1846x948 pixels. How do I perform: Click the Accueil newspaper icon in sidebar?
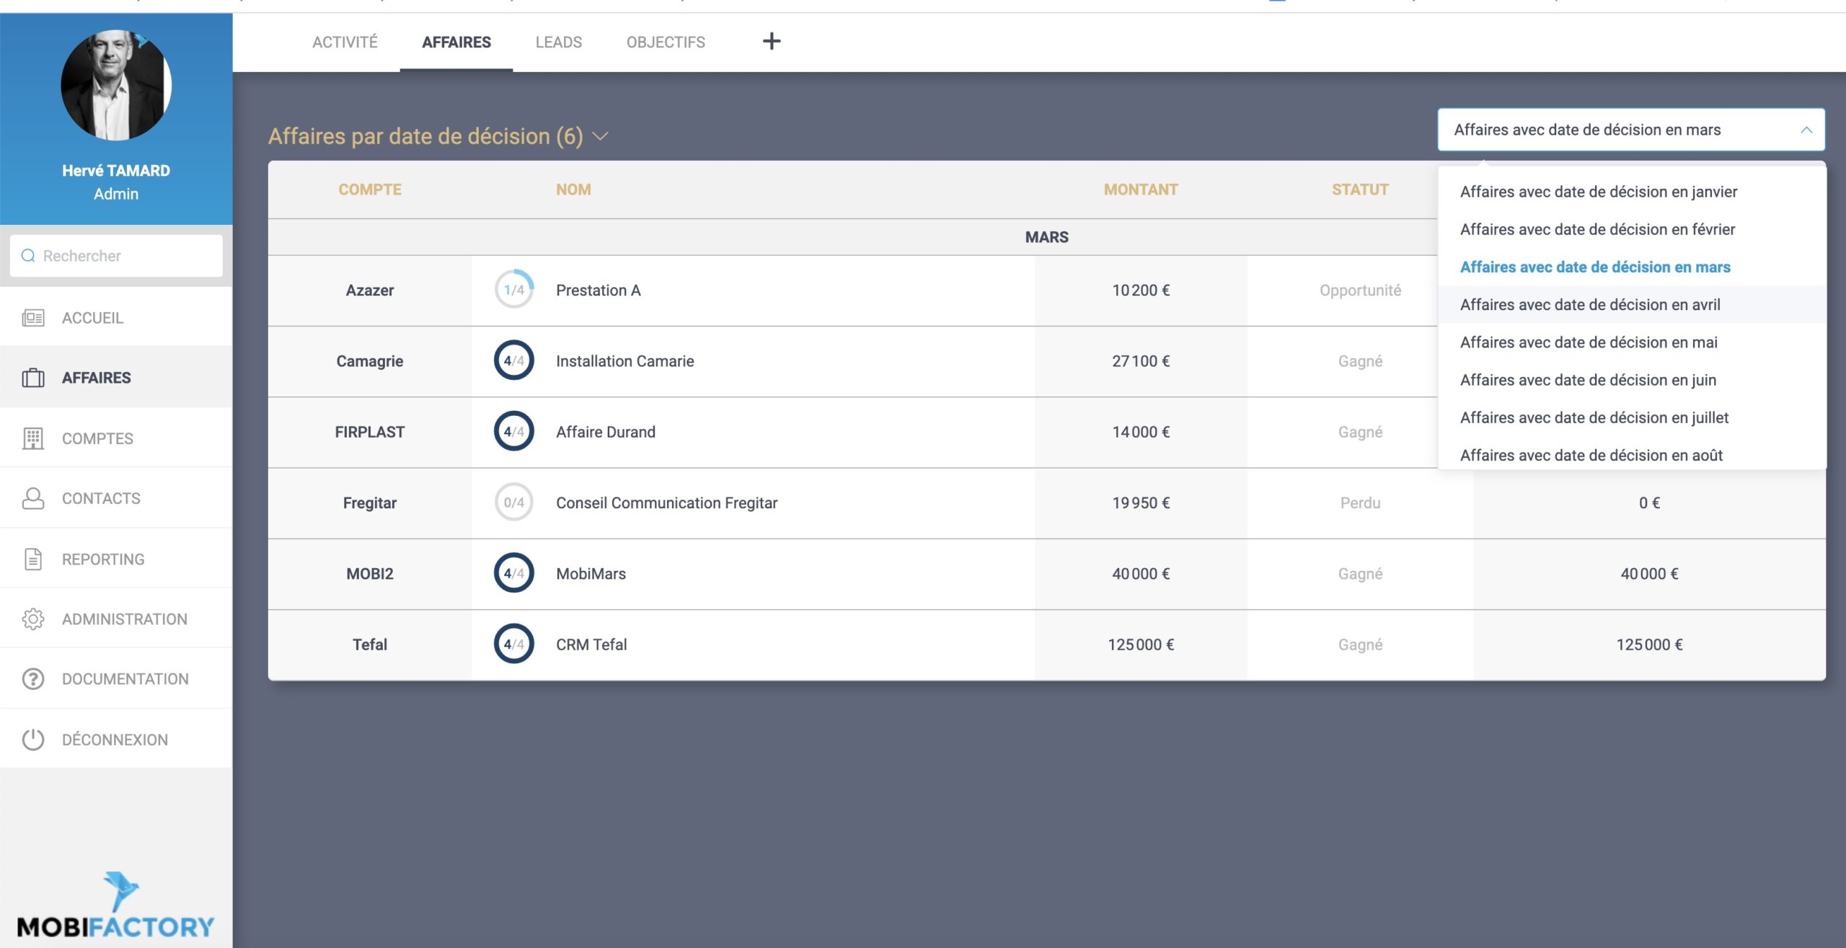(x=33, y=318)
